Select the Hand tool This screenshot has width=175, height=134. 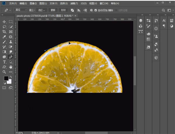coord(11,67)
